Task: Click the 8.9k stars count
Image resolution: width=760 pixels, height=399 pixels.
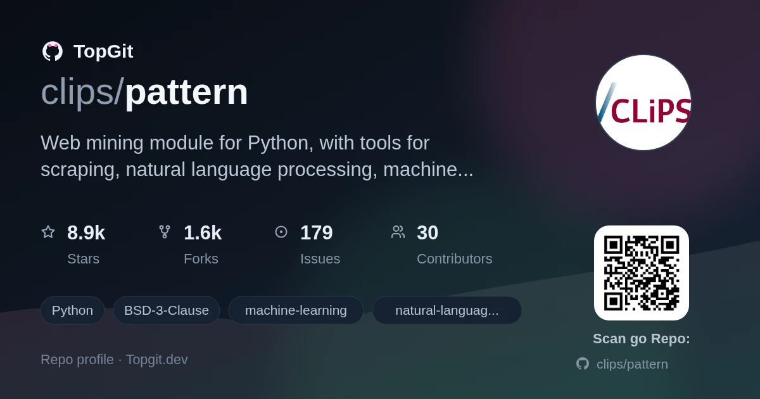Action: tap(86, 232)
